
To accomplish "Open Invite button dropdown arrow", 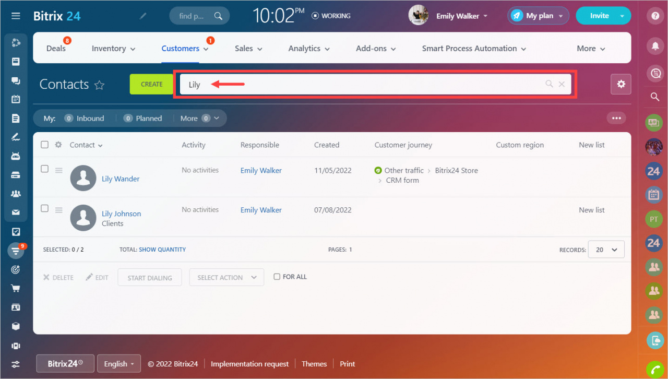I will click(622, 16).
